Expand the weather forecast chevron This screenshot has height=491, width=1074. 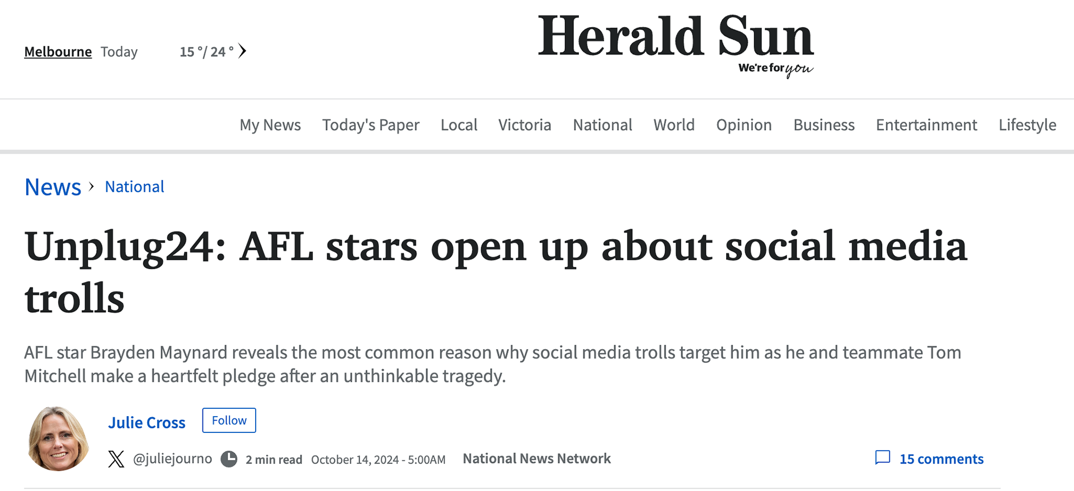click(x=242, y=51)
